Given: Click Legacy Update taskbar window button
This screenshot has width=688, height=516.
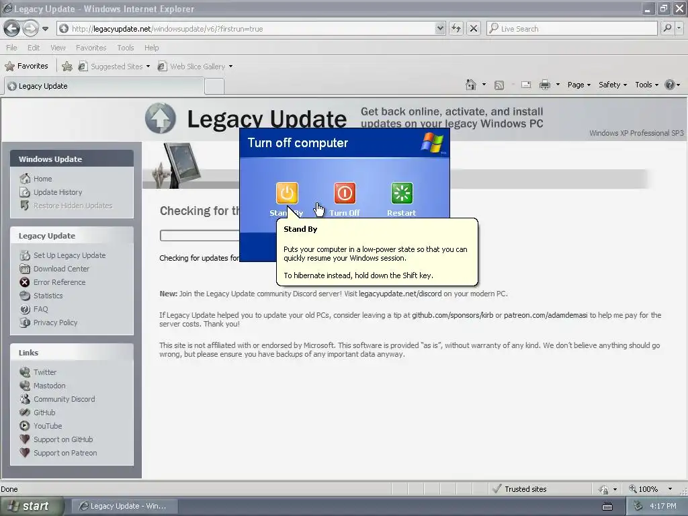Looking at the screenshot, I should tap(124, 506).
